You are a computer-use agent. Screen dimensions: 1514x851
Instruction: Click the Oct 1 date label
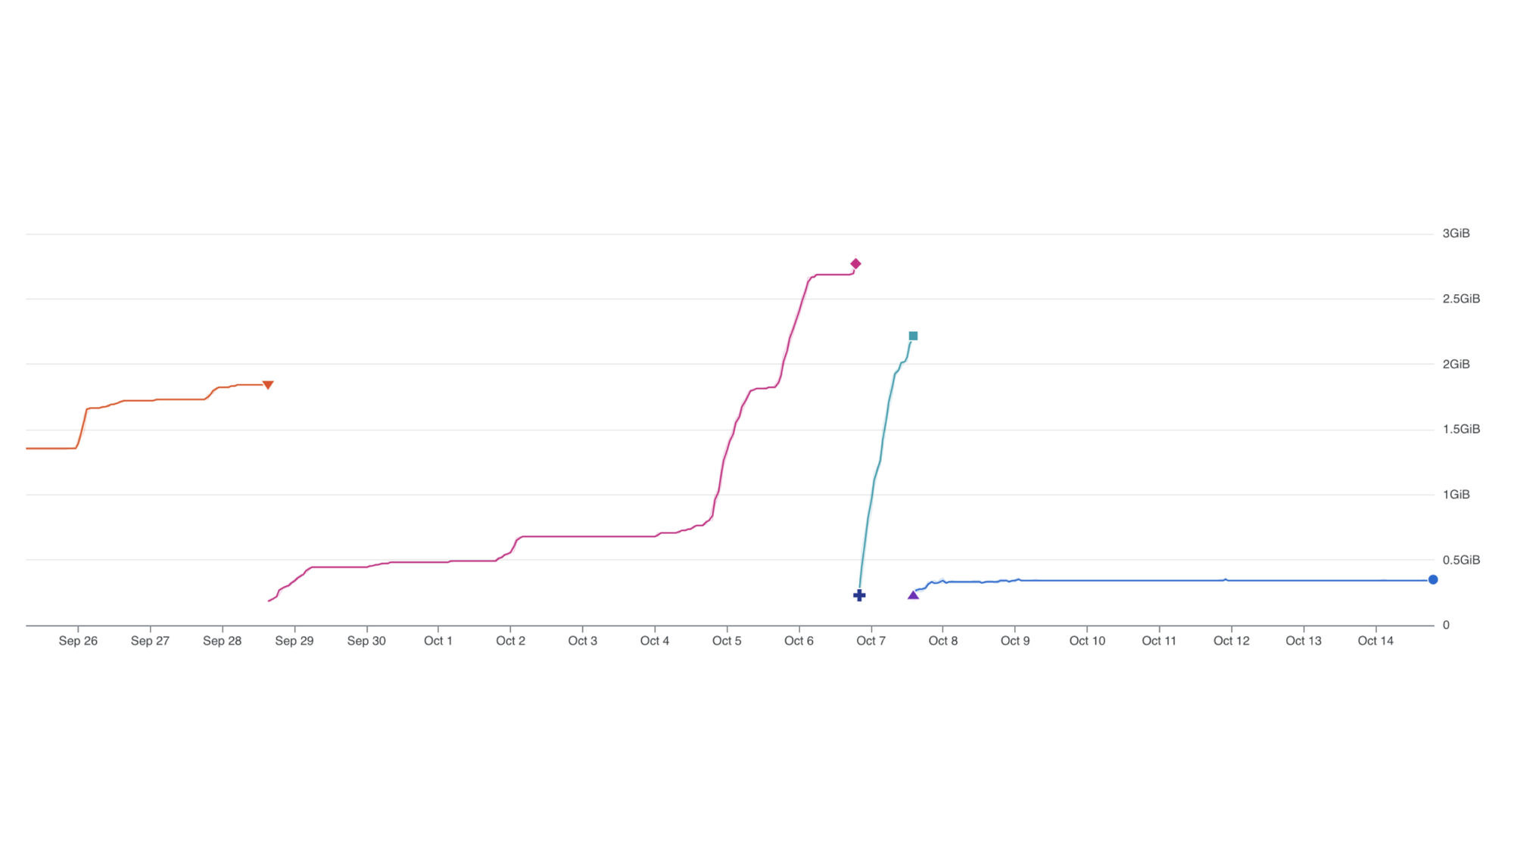tap(438, 641)
